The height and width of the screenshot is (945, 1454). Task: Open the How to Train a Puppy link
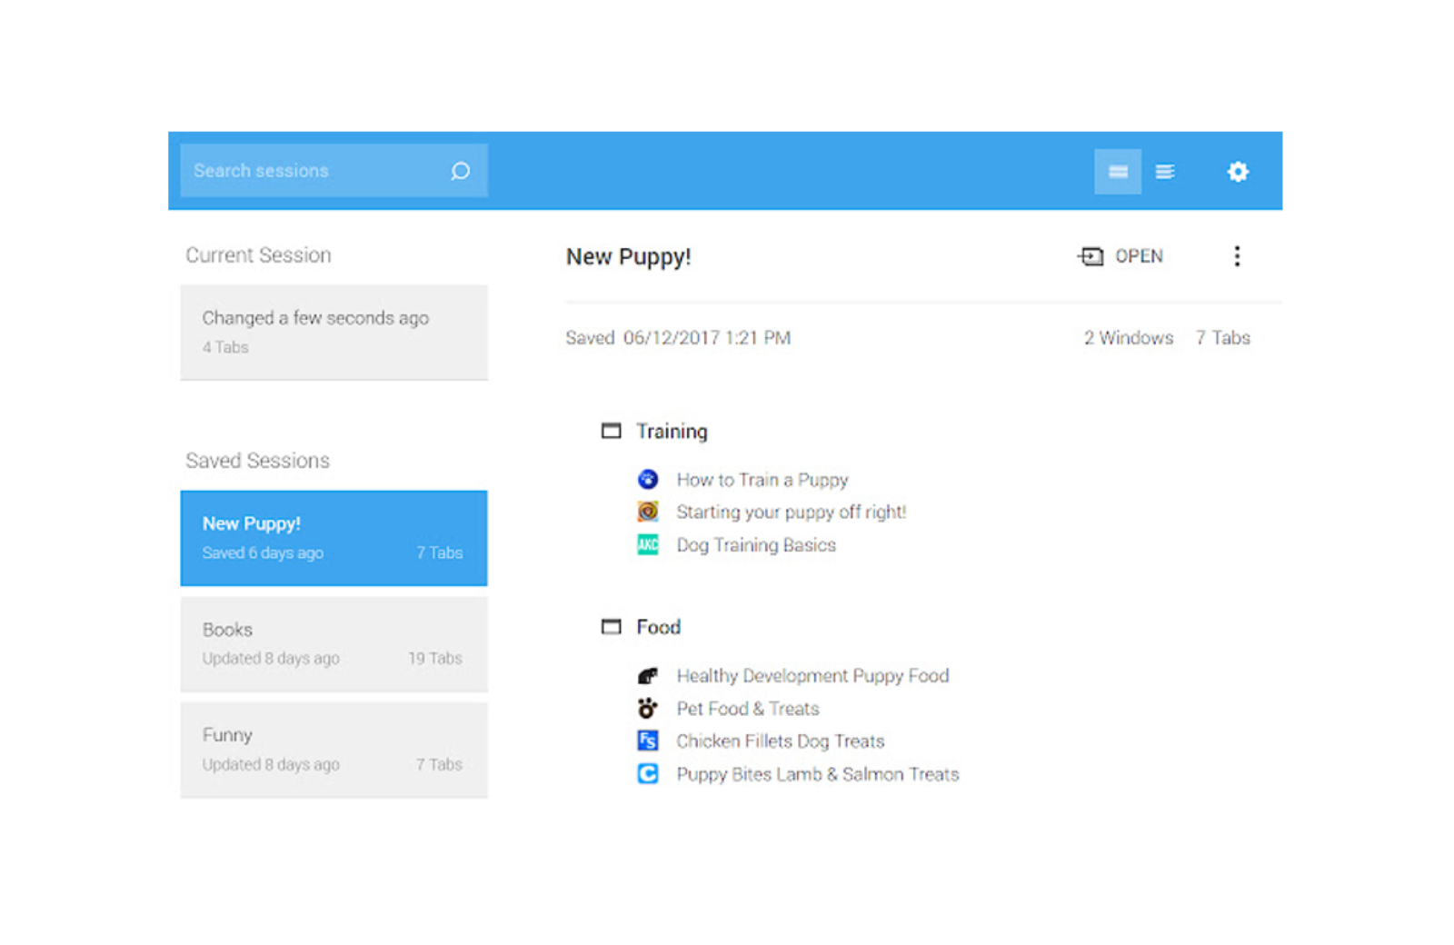click(x=762, y=480)
